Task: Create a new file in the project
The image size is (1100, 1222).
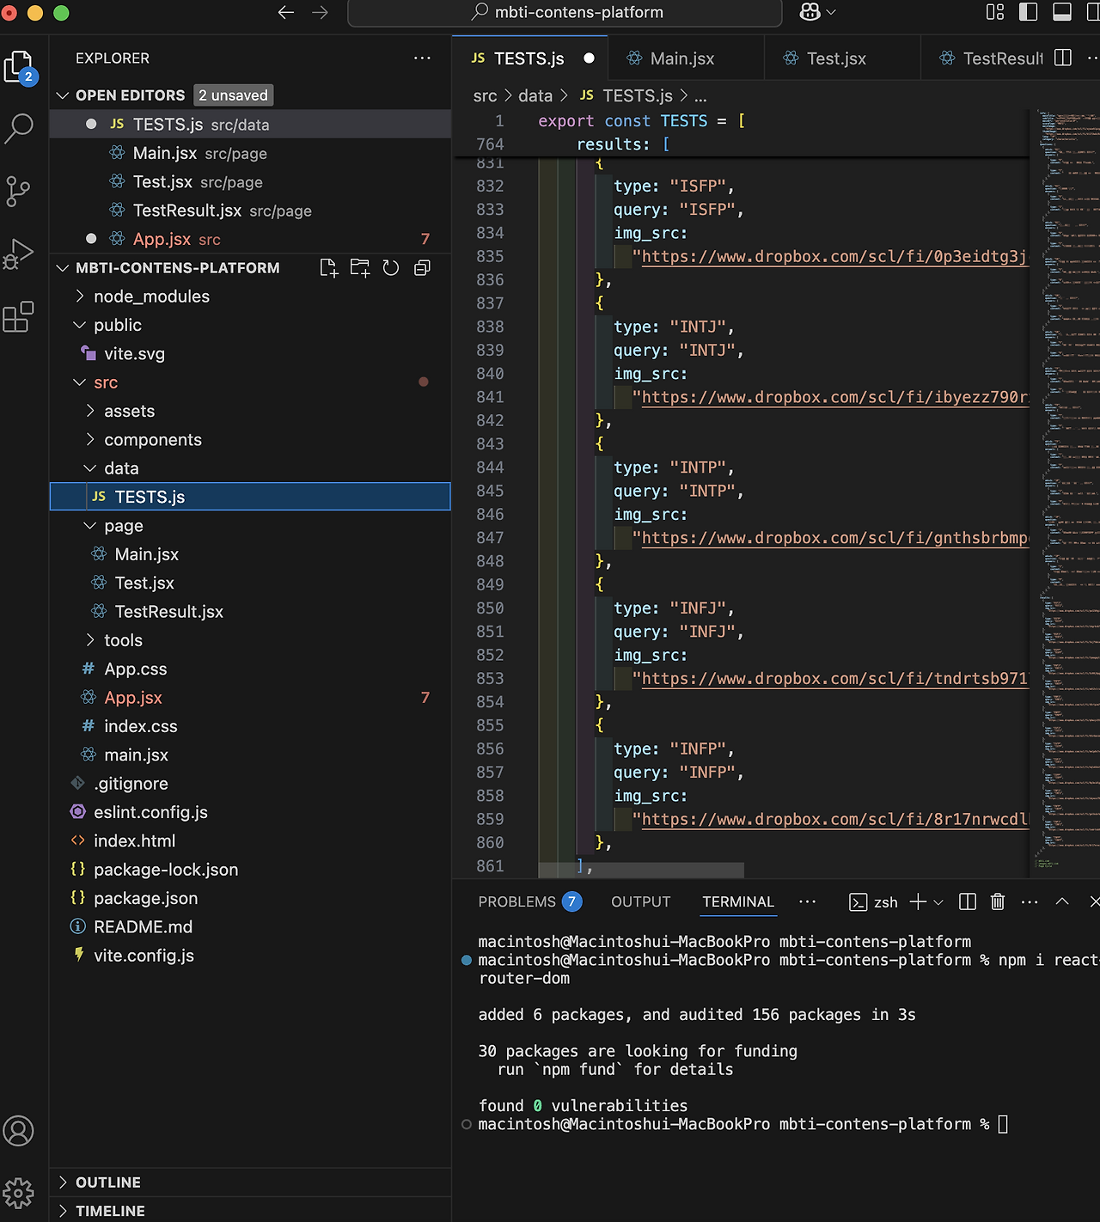Action: (x=329, y=268)
